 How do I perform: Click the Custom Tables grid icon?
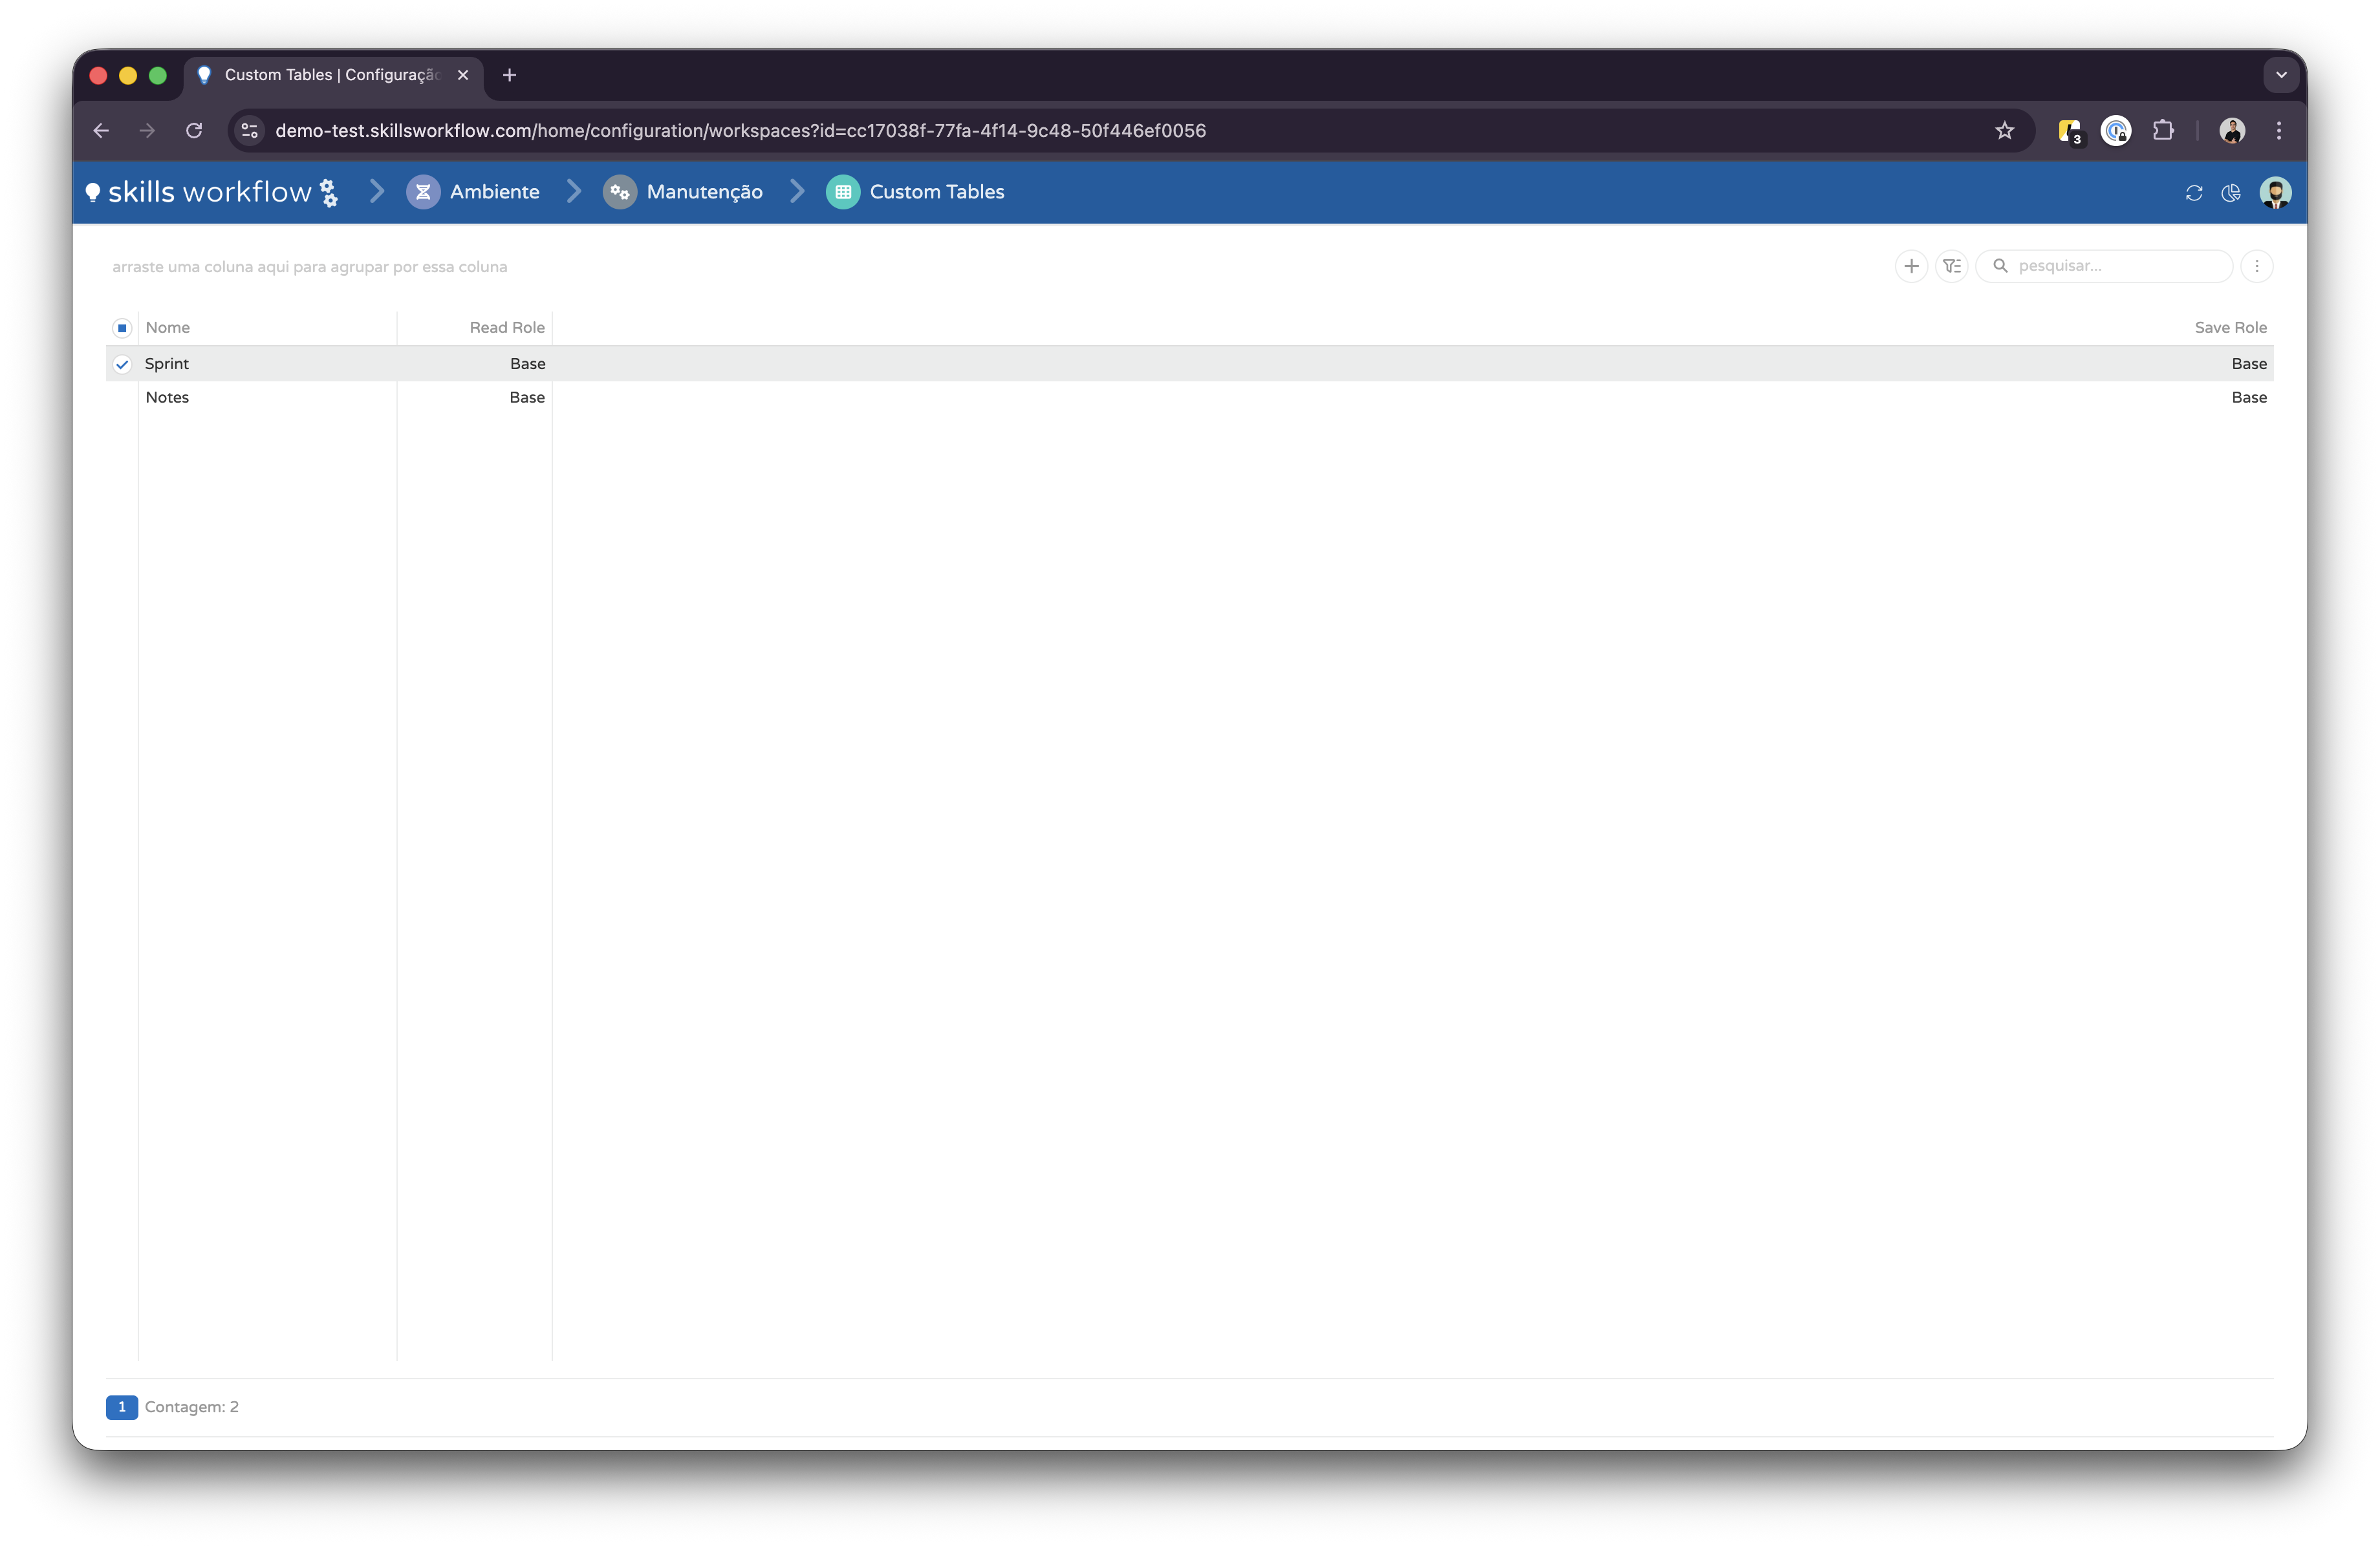843,192
